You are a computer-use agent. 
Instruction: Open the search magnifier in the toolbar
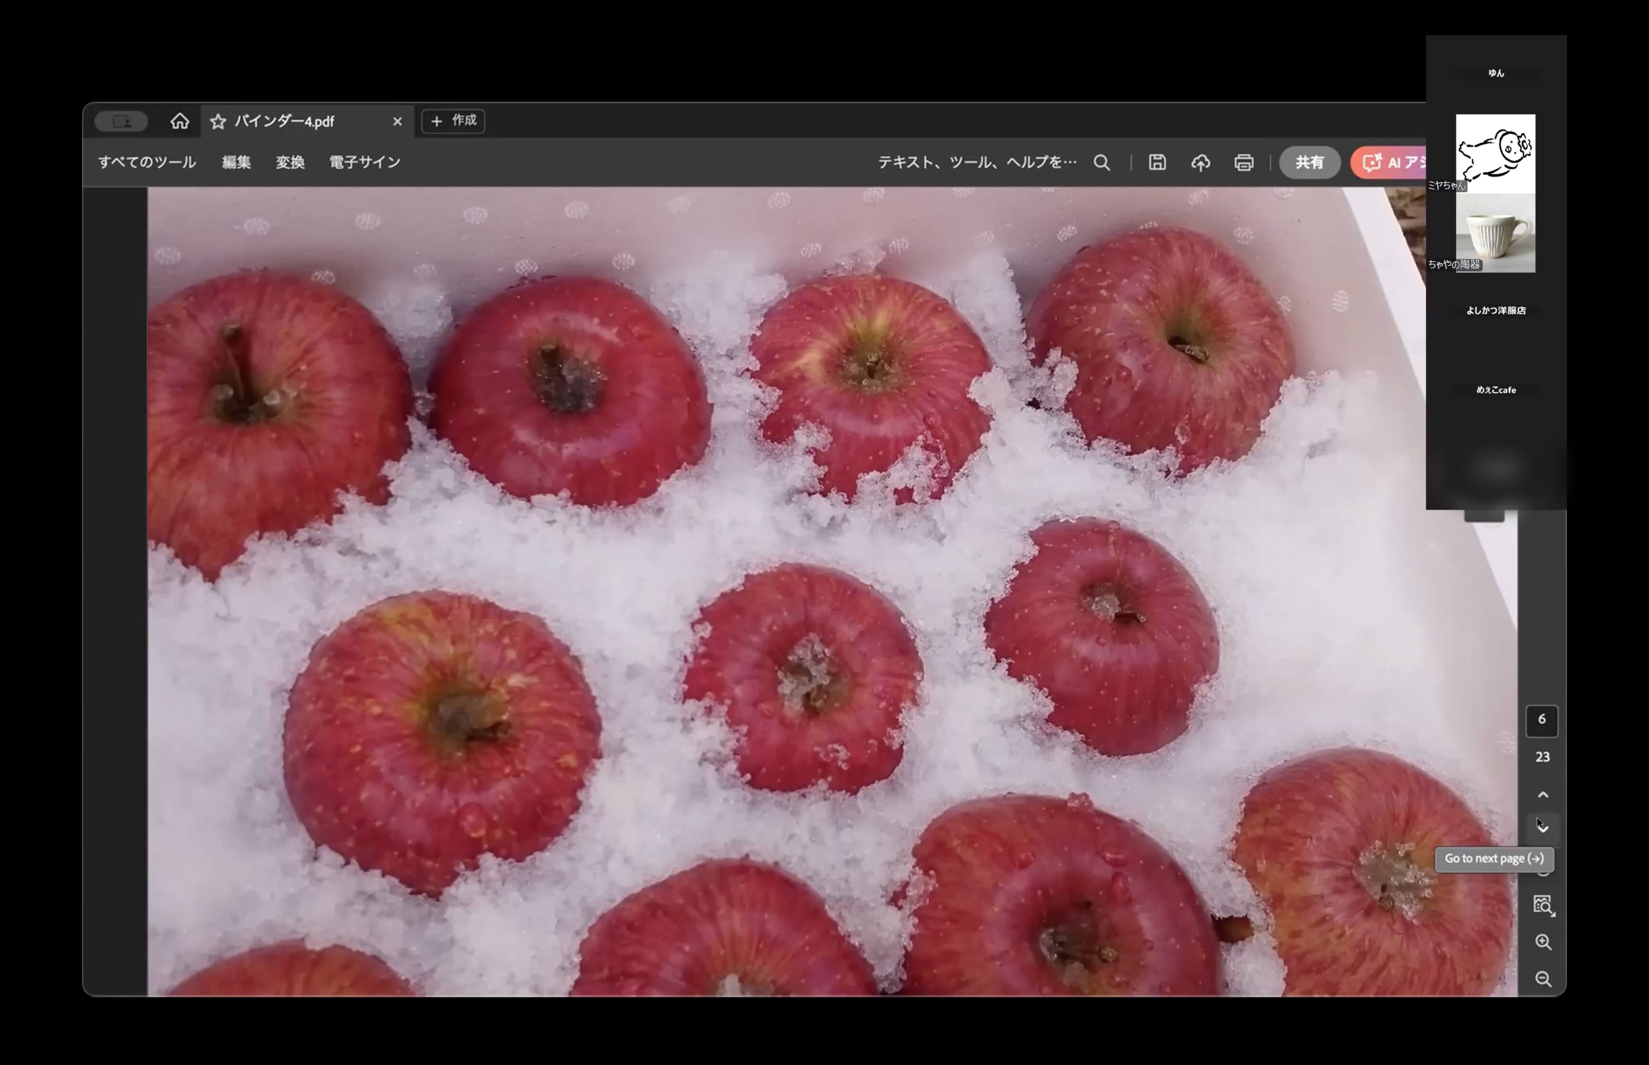coord(1102,163)
